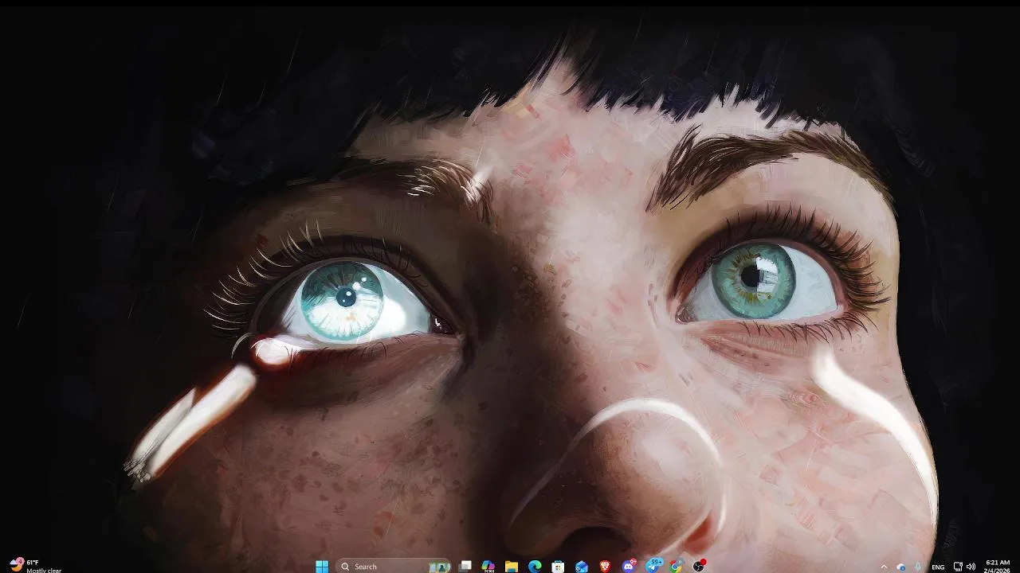Click the microphone tray icon
Viewport: 1020px width, 573px height.
click(x=919, y=567)
